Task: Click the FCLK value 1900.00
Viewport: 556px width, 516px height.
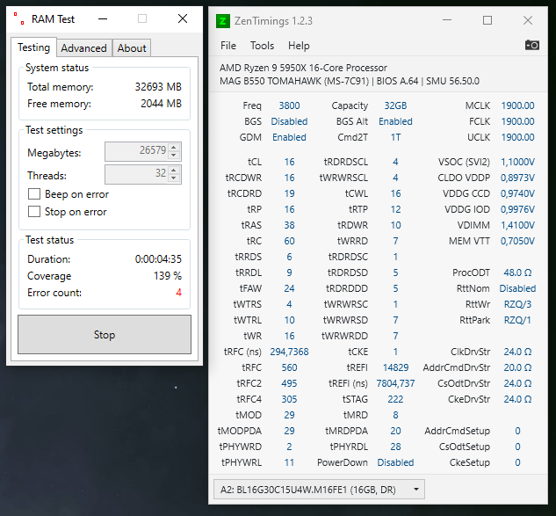Action: 517,121
